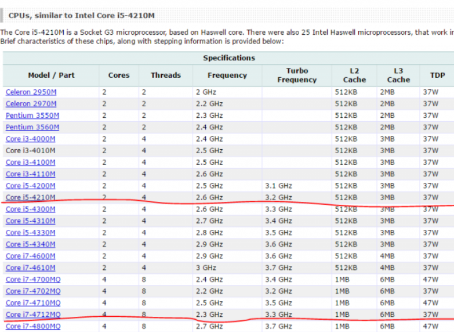
Task: Open the Celeron 2970M link
Action: 31,104
